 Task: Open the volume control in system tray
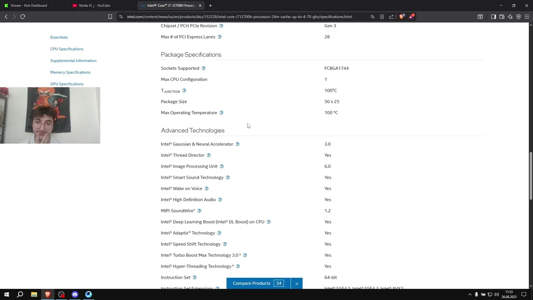[x=497, y=295]
